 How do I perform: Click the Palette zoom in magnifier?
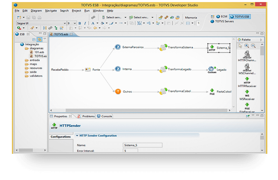pos(247,46)
